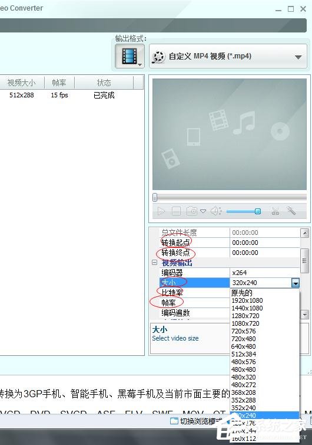Collapse the 视频输出 section

coord(155,263)
